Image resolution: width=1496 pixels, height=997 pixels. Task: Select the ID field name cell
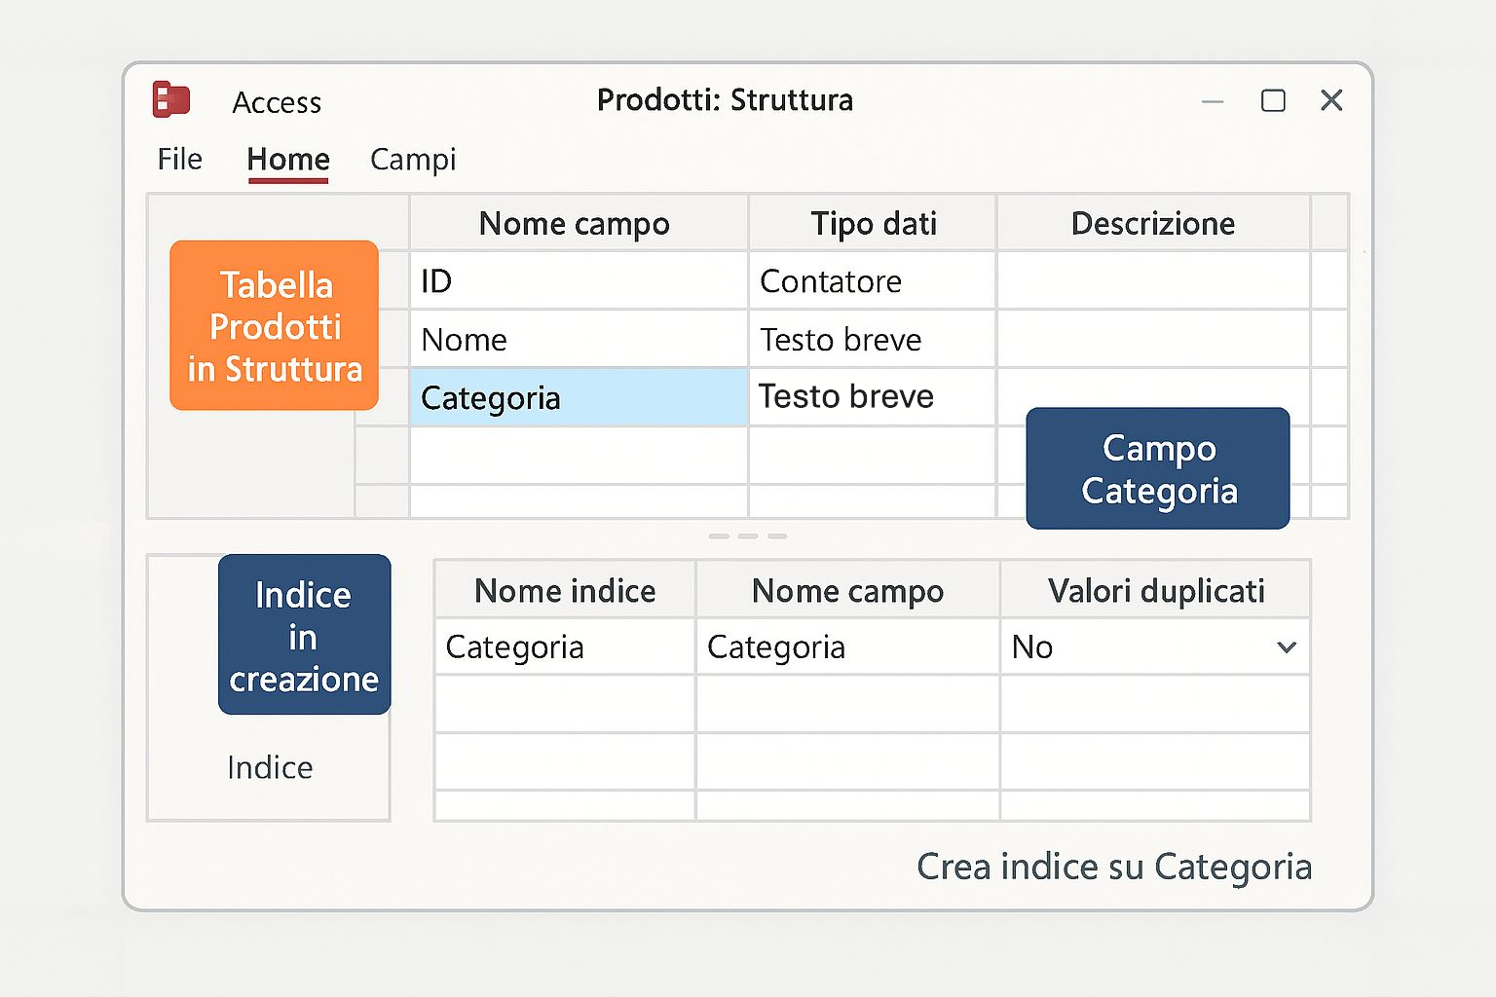(x=578, y=281)
